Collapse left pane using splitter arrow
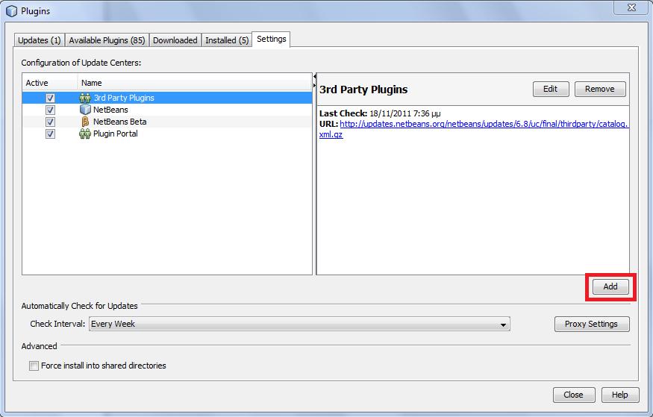This screenshot has width=653, height=417. point(314,77)
